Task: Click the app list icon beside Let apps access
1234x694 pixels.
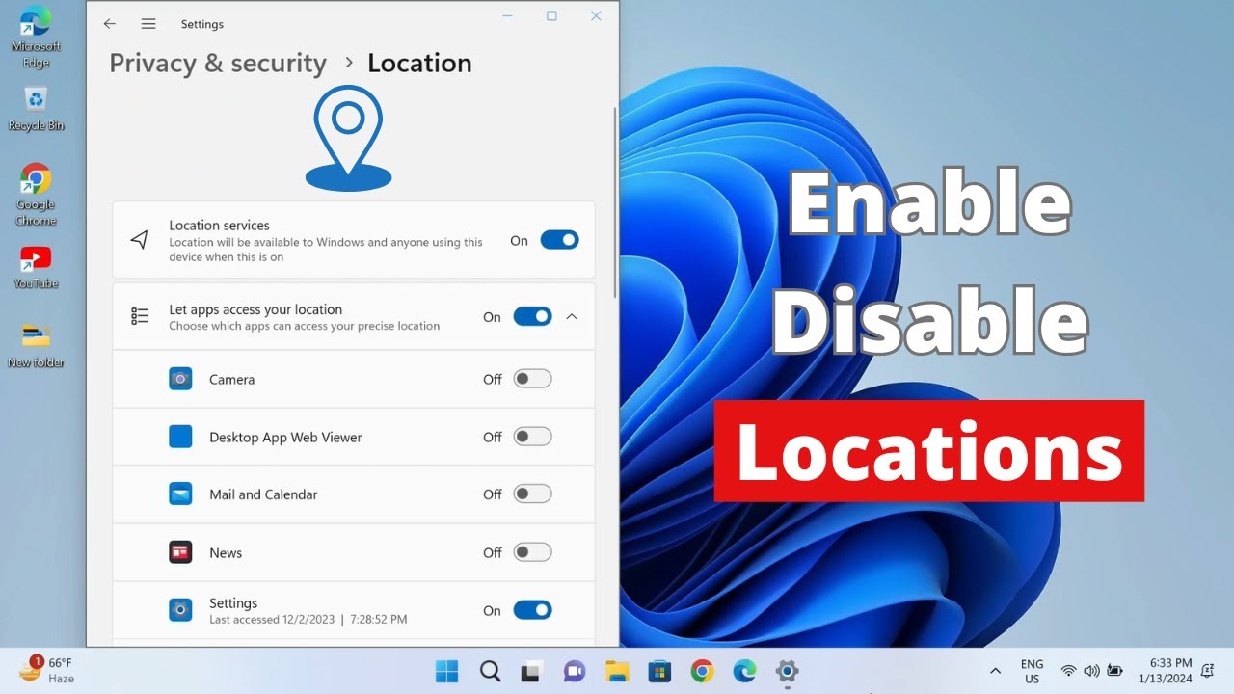Action: click(x=140, y=316)
